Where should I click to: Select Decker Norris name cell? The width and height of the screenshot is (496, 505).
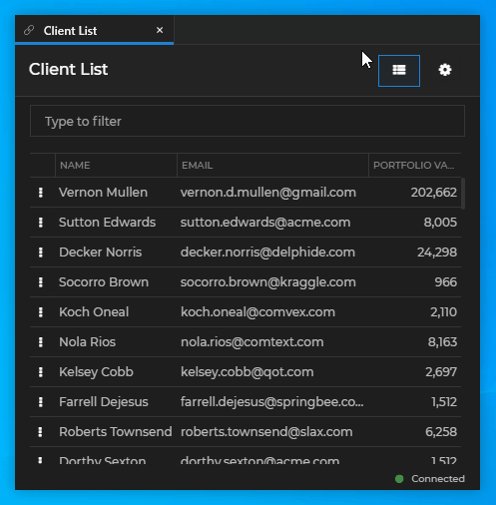pyautogui.click(x=100, y=252)
